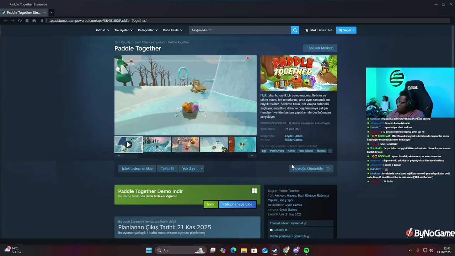Open daha fazlasını öğrenin demo link
Screen dimensions: 455x256
pyautogui.click(x=161, y=196)
